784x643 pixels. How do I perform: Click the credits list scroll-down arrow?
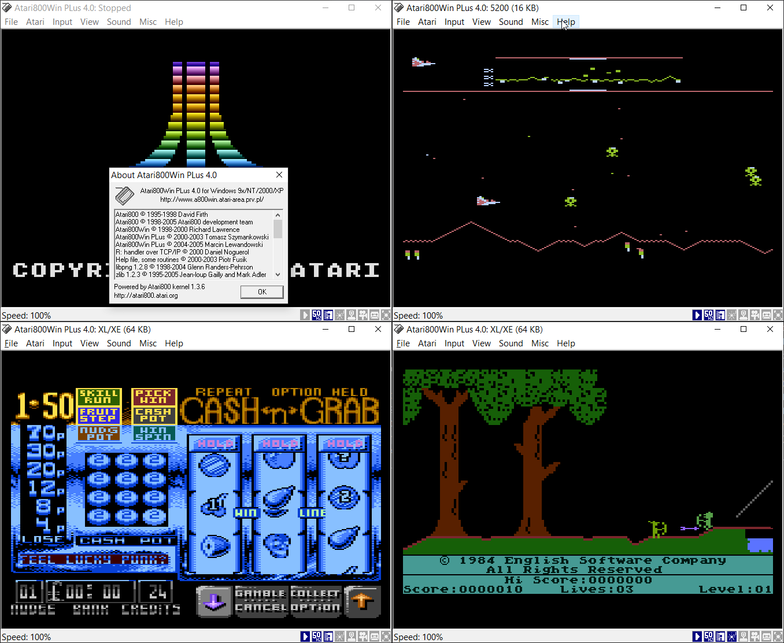278,275
